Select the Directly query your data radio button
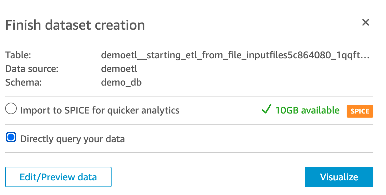Viewport: 386px width, 195px height. [x=11, y=138]
